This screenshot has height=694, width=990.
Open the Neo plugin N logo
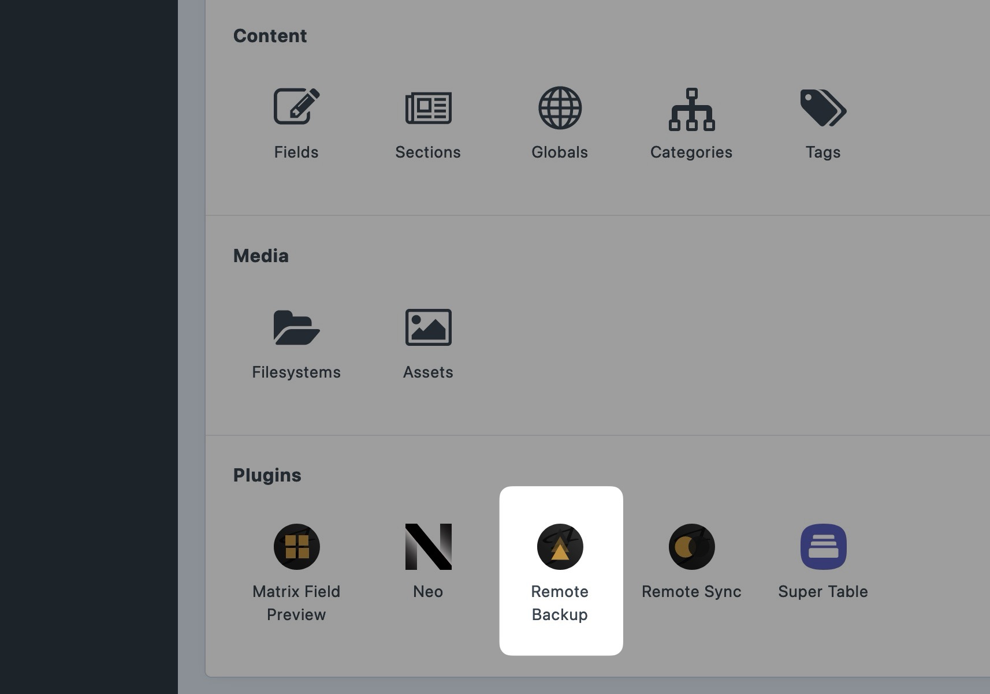point(428,547)
